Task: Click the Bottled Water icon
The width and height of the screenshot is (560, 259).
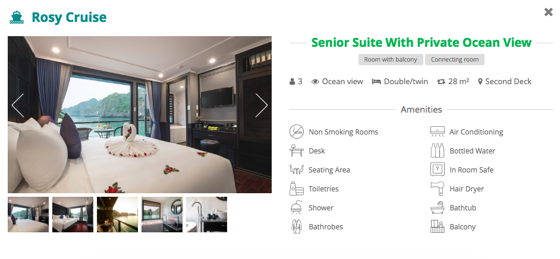Action: pos(438,151)
